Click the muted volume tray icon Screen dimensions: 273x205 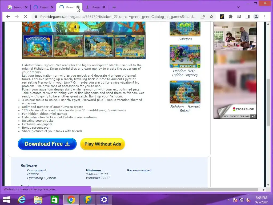248,200
